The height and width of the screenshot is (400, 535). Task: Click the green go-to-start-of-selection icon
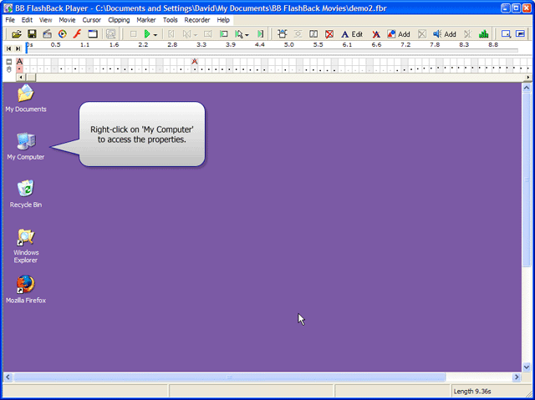224,33
